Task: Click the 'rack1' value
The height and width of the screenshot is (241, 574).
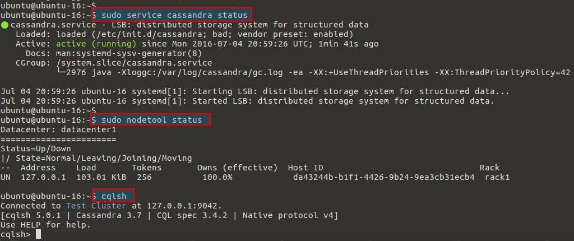Action: click(x=497, y=177)
